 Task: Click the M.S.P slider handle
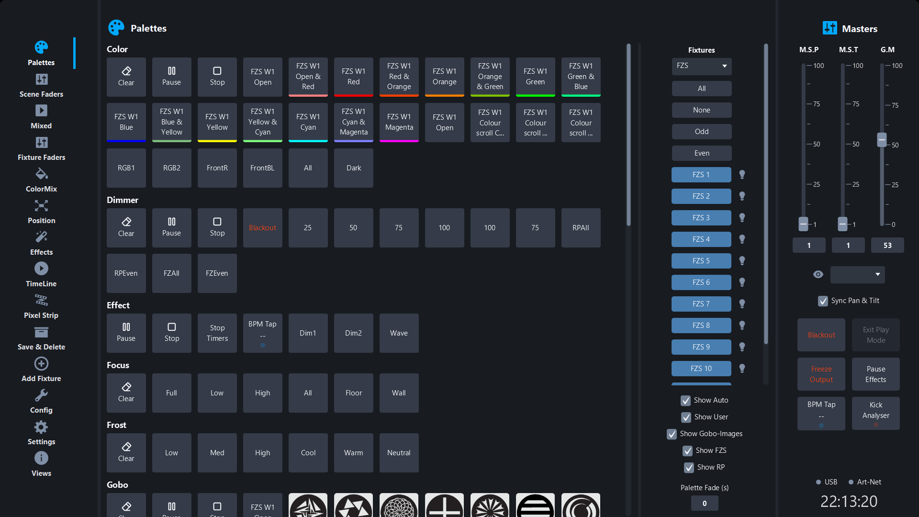click(x=803, y=224)
